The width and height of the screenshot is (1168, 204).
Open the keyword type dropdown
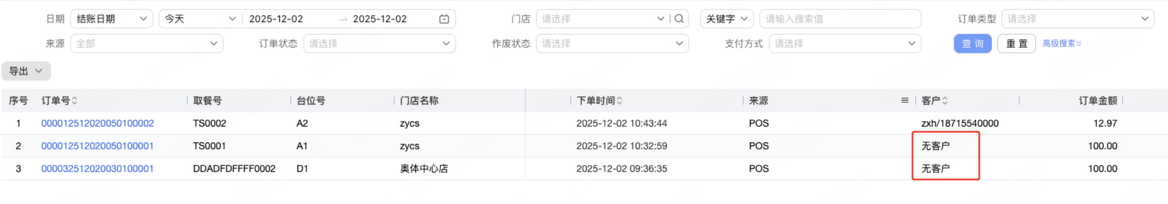(727, 19)
